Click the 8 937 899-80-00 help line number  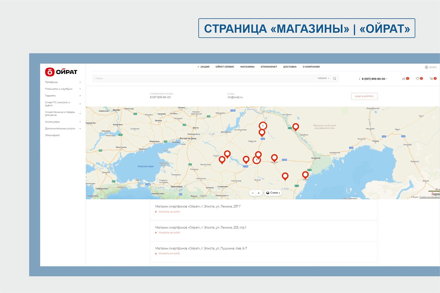coord(160,97)
